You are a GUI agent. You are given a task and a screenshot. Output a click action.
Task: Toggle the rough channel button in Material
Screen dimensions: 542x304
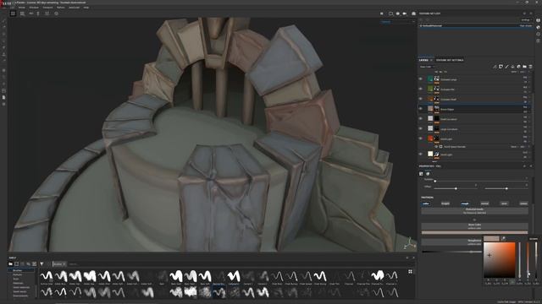[465, 204]
